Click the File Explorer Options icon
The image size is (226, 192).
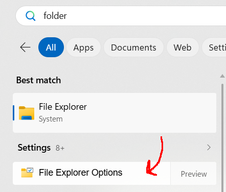pos(27,173)
